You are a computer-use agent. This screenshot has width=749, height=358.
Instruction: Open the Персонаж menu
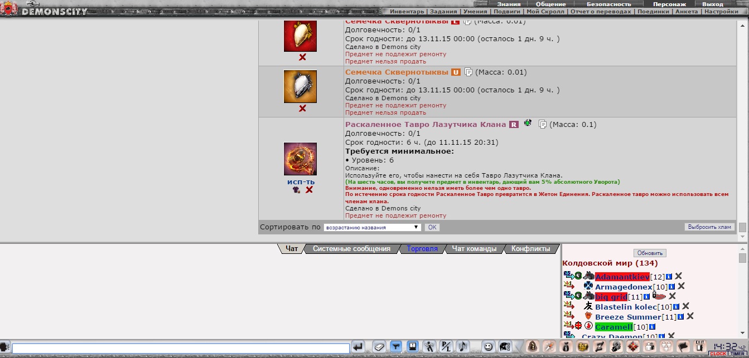pyautogui.click(x=669, y=4)
